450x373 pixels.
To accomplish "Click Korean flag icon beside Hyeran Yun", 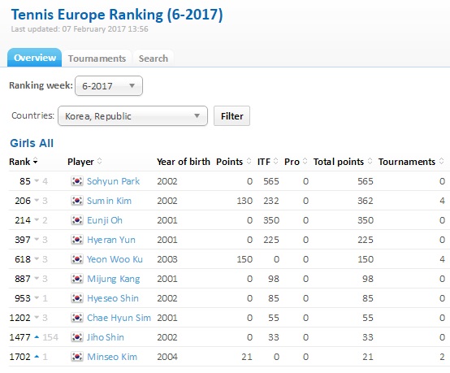I will (x=77, y=240).
